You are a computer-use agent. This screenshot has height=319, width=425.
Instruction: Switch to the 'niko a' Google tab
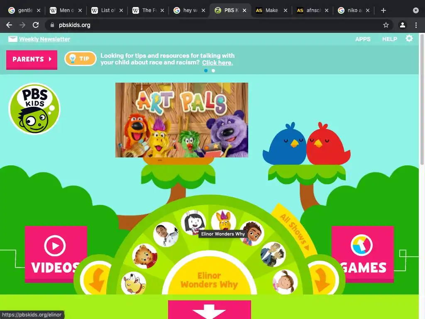[354, 10]
